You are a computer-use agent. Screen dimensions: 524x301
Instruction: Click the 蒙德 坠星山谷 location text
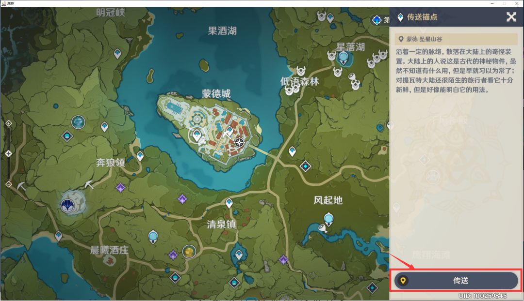tap(424, 39)
